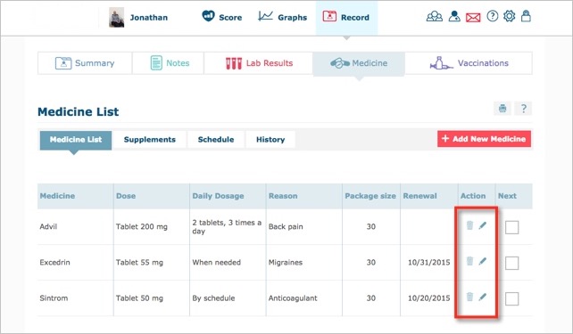Check the Next box for Excedrin

tap(511, 263)
